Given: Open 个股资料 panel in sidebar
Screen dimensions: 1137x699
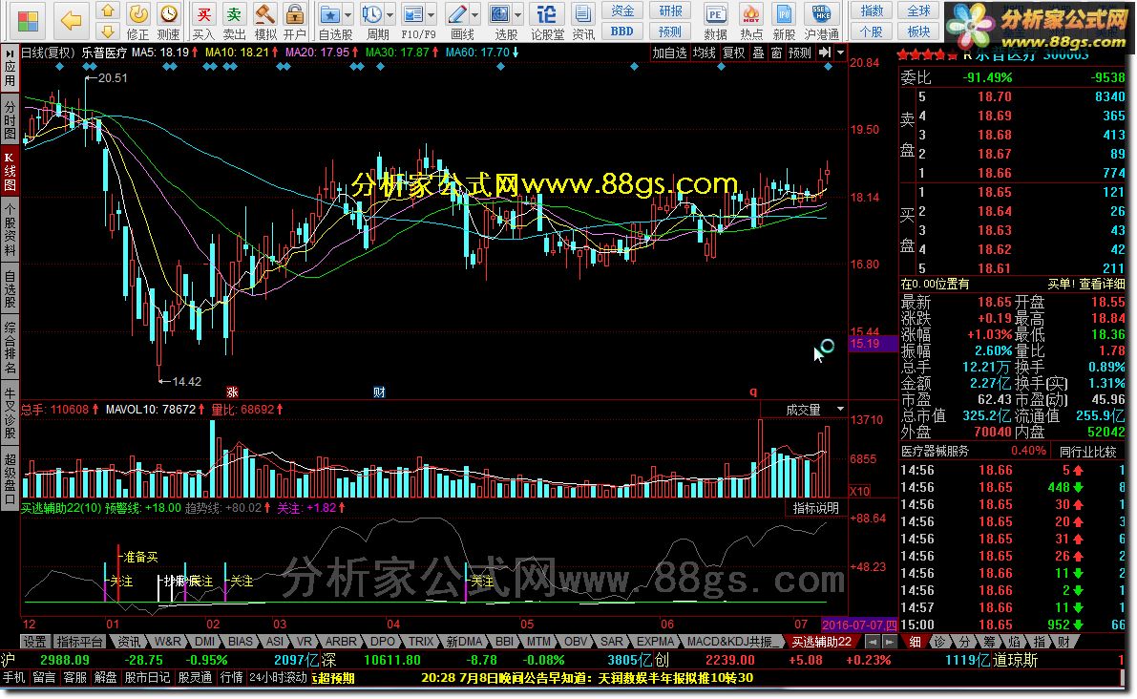Looking at the screenshot, I should (10, 230).
